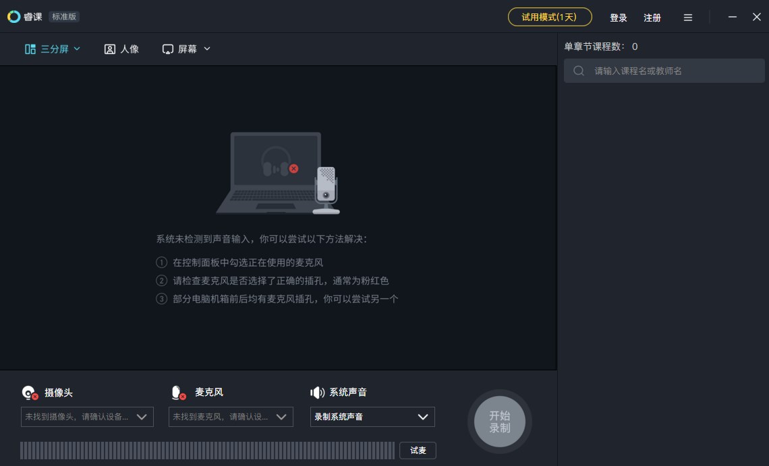Viewport: 769px width, 466px height.
Task: Expand the 屏幕 chevron dropdown
Action: [207, 48]
